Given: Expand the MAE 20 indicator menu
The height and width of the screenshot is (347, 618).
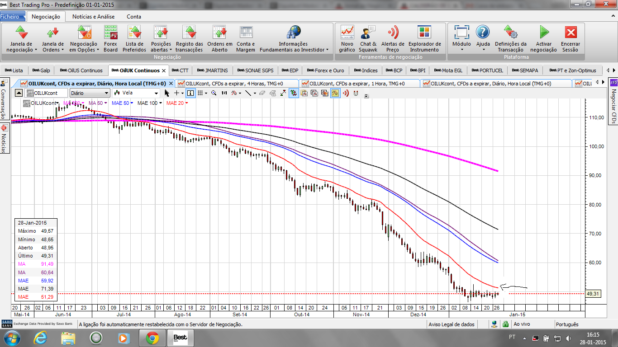Looking at the screenshot, I should click(x=186, y=103).
